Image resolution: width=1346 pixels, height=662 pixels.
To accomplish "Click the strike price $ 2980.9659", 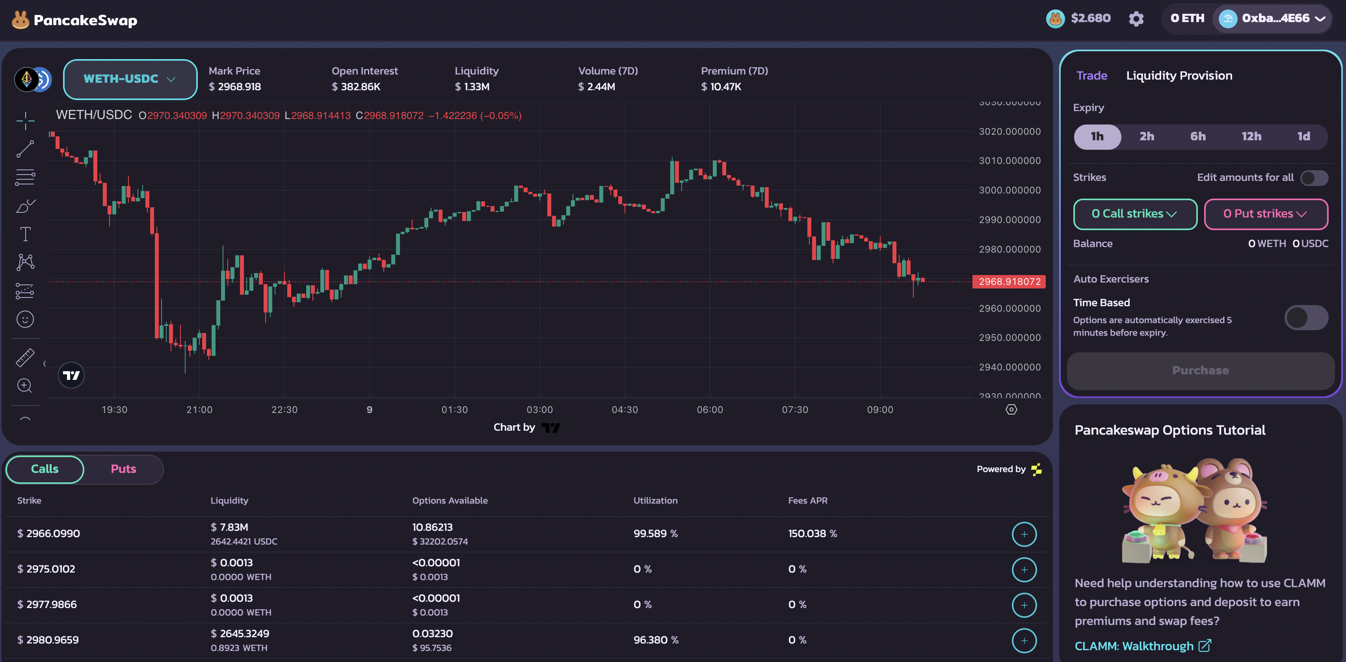I will pos(48,640).
